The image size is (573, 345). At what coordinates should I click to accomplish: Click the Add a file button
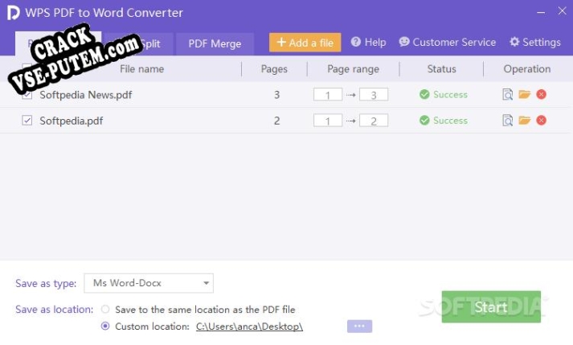pyautogui.click(x=305, y=43)
